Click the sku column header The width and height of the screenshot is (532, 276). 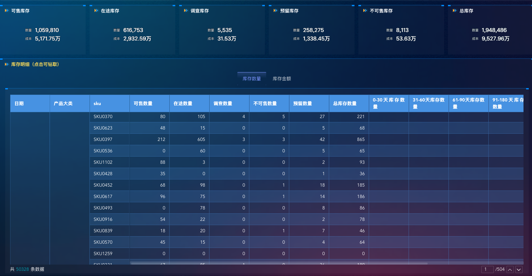click(x=97, y=103)
